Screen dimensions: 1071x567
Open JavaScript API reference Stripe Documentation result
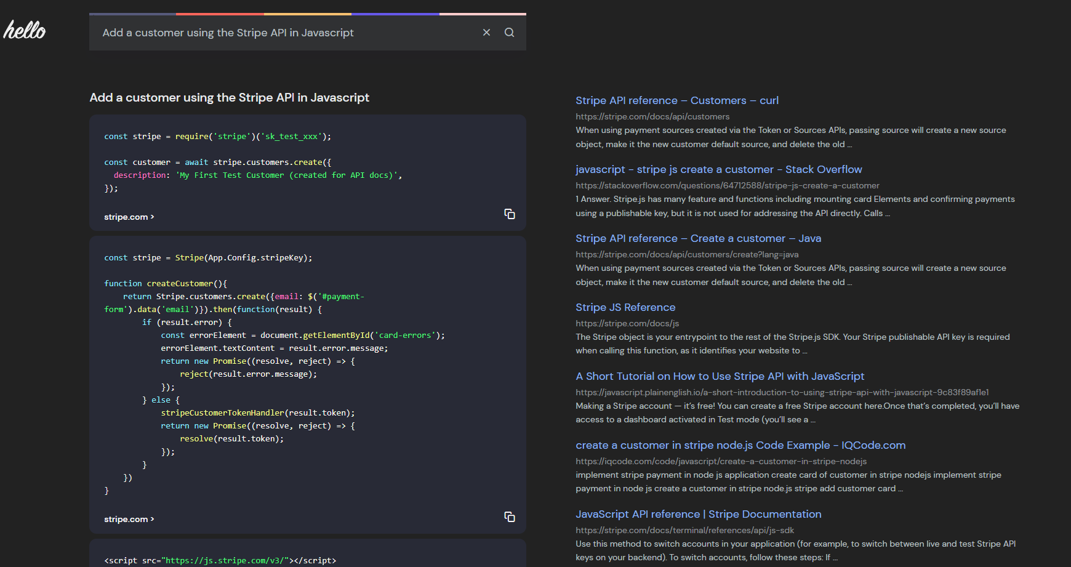click(699, 514)
